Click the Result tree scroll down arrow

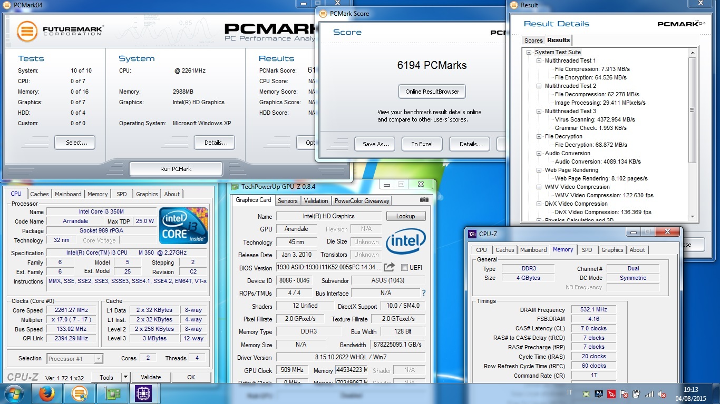click(693, 216)
